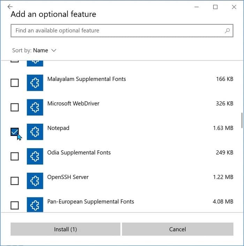Click the 166 KB size value
The image size is (244, 246).
point(224,79)
